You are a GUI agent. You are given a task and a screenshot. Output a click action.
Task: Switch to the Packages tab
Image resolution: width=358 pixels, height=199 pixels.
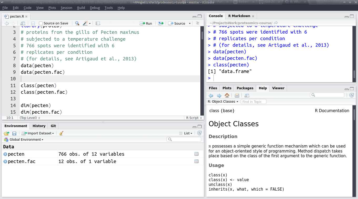(x=245, y=88)
